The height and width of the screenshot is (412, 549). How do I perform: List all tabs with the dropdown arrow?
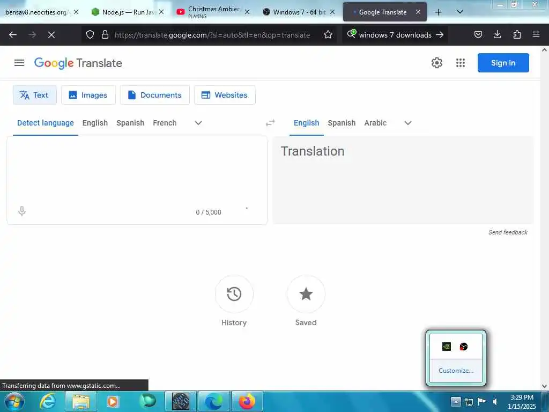click(x=459, y=12)
